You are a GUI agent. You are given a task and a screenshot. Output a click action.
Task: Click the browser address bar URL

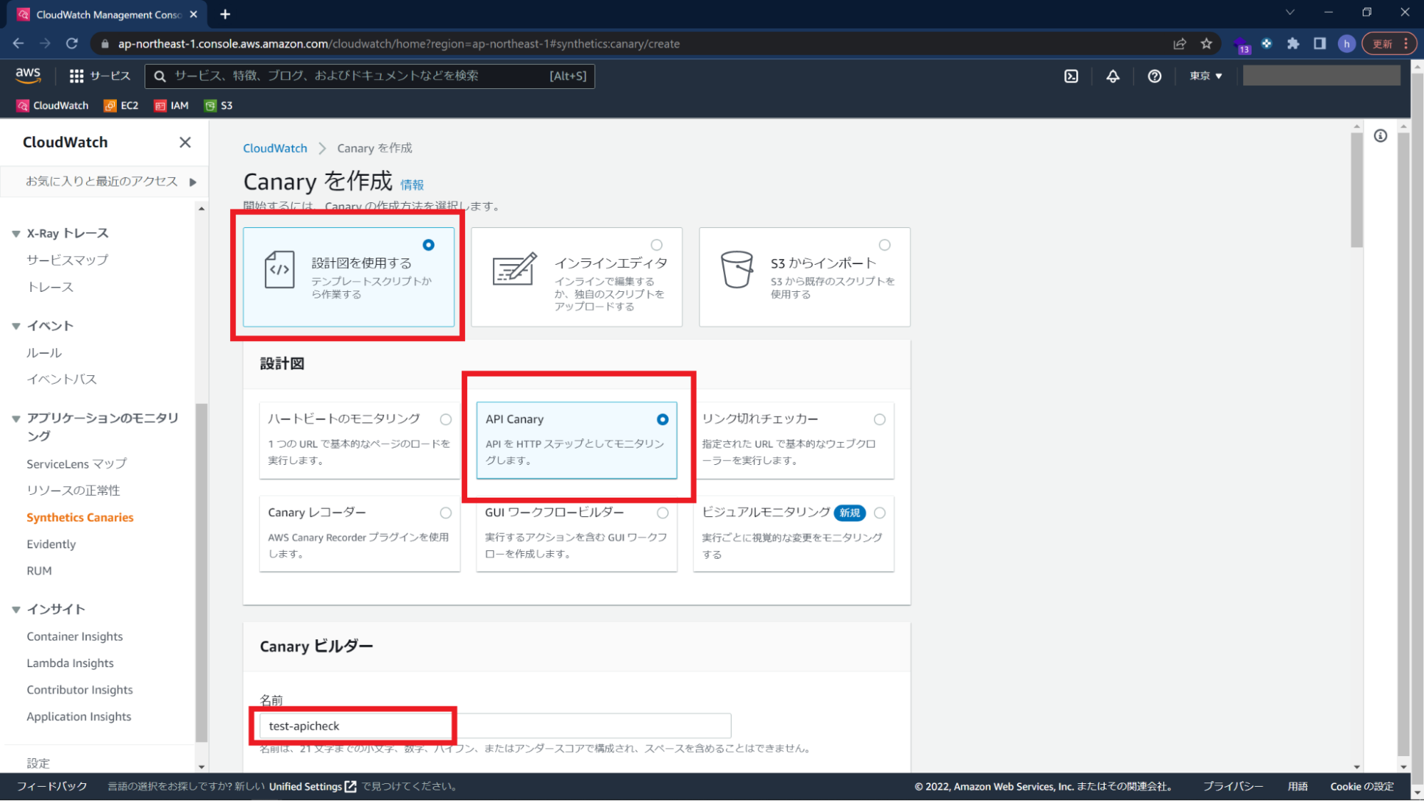(x=399, y=43)
